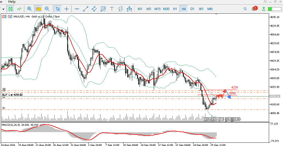Viewport: 283px width, 146px height.
Task: Set timeframe to MN monthly
Action: point(210,9)
